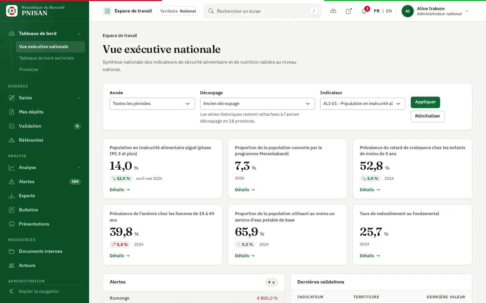The height and width of the screenshot is (303, 486).
Task: Click the cloud upload icon
Action: coord(333,11)
